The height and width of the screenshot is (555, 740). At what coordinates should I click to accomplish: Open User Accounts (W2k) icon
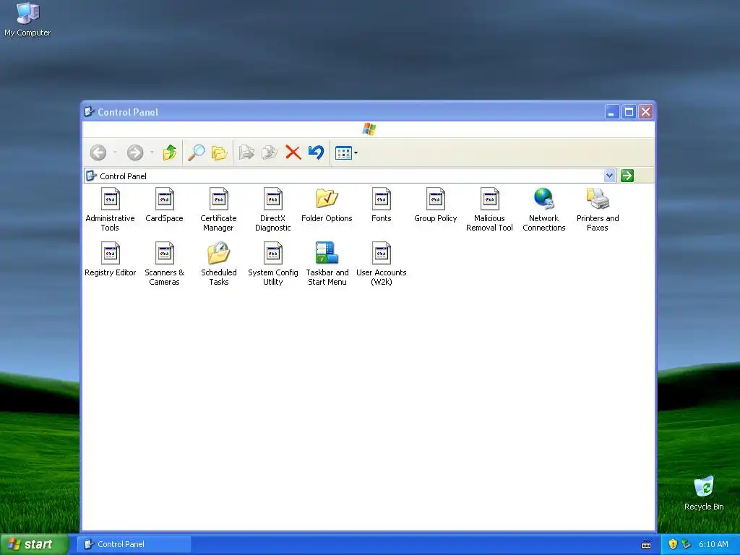click(382, 254)
